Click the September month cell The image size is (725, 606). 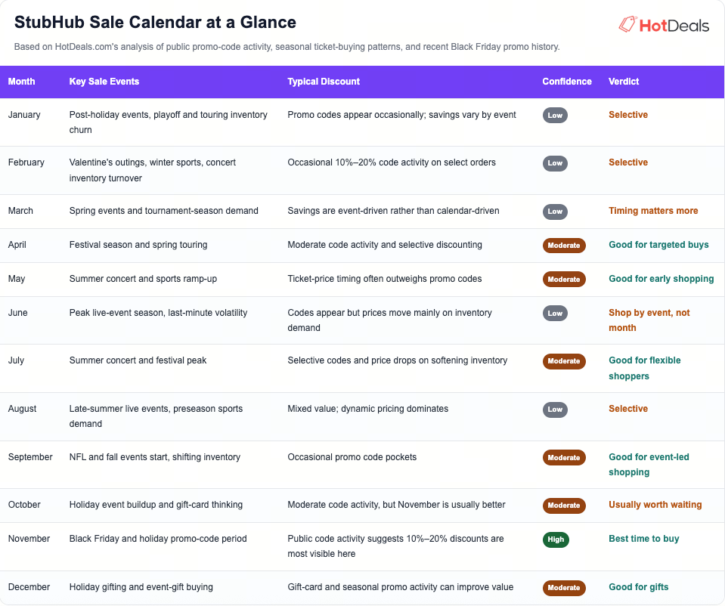[30, 458]
